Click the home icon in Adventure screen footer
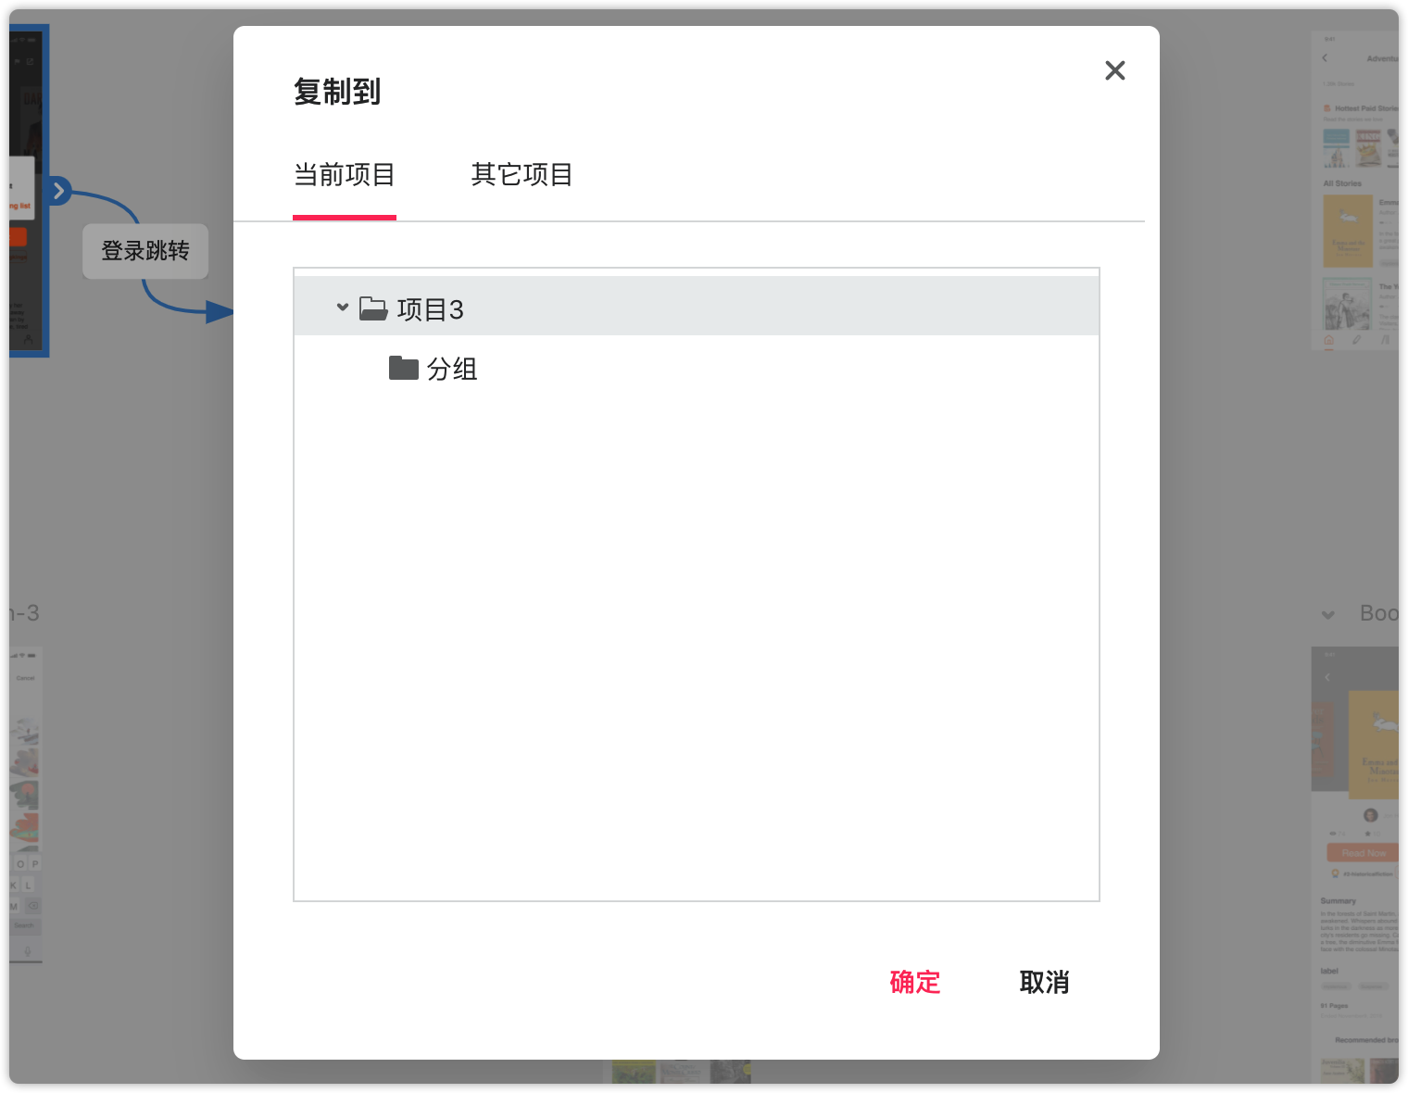This screenshot has height=1093, width=1408. (1329, 340)
